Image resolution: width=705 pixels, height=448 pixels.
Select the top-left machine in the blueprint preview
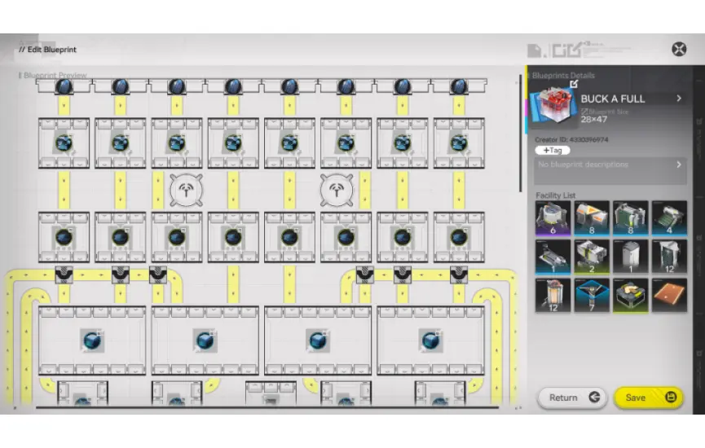point(64,143)
